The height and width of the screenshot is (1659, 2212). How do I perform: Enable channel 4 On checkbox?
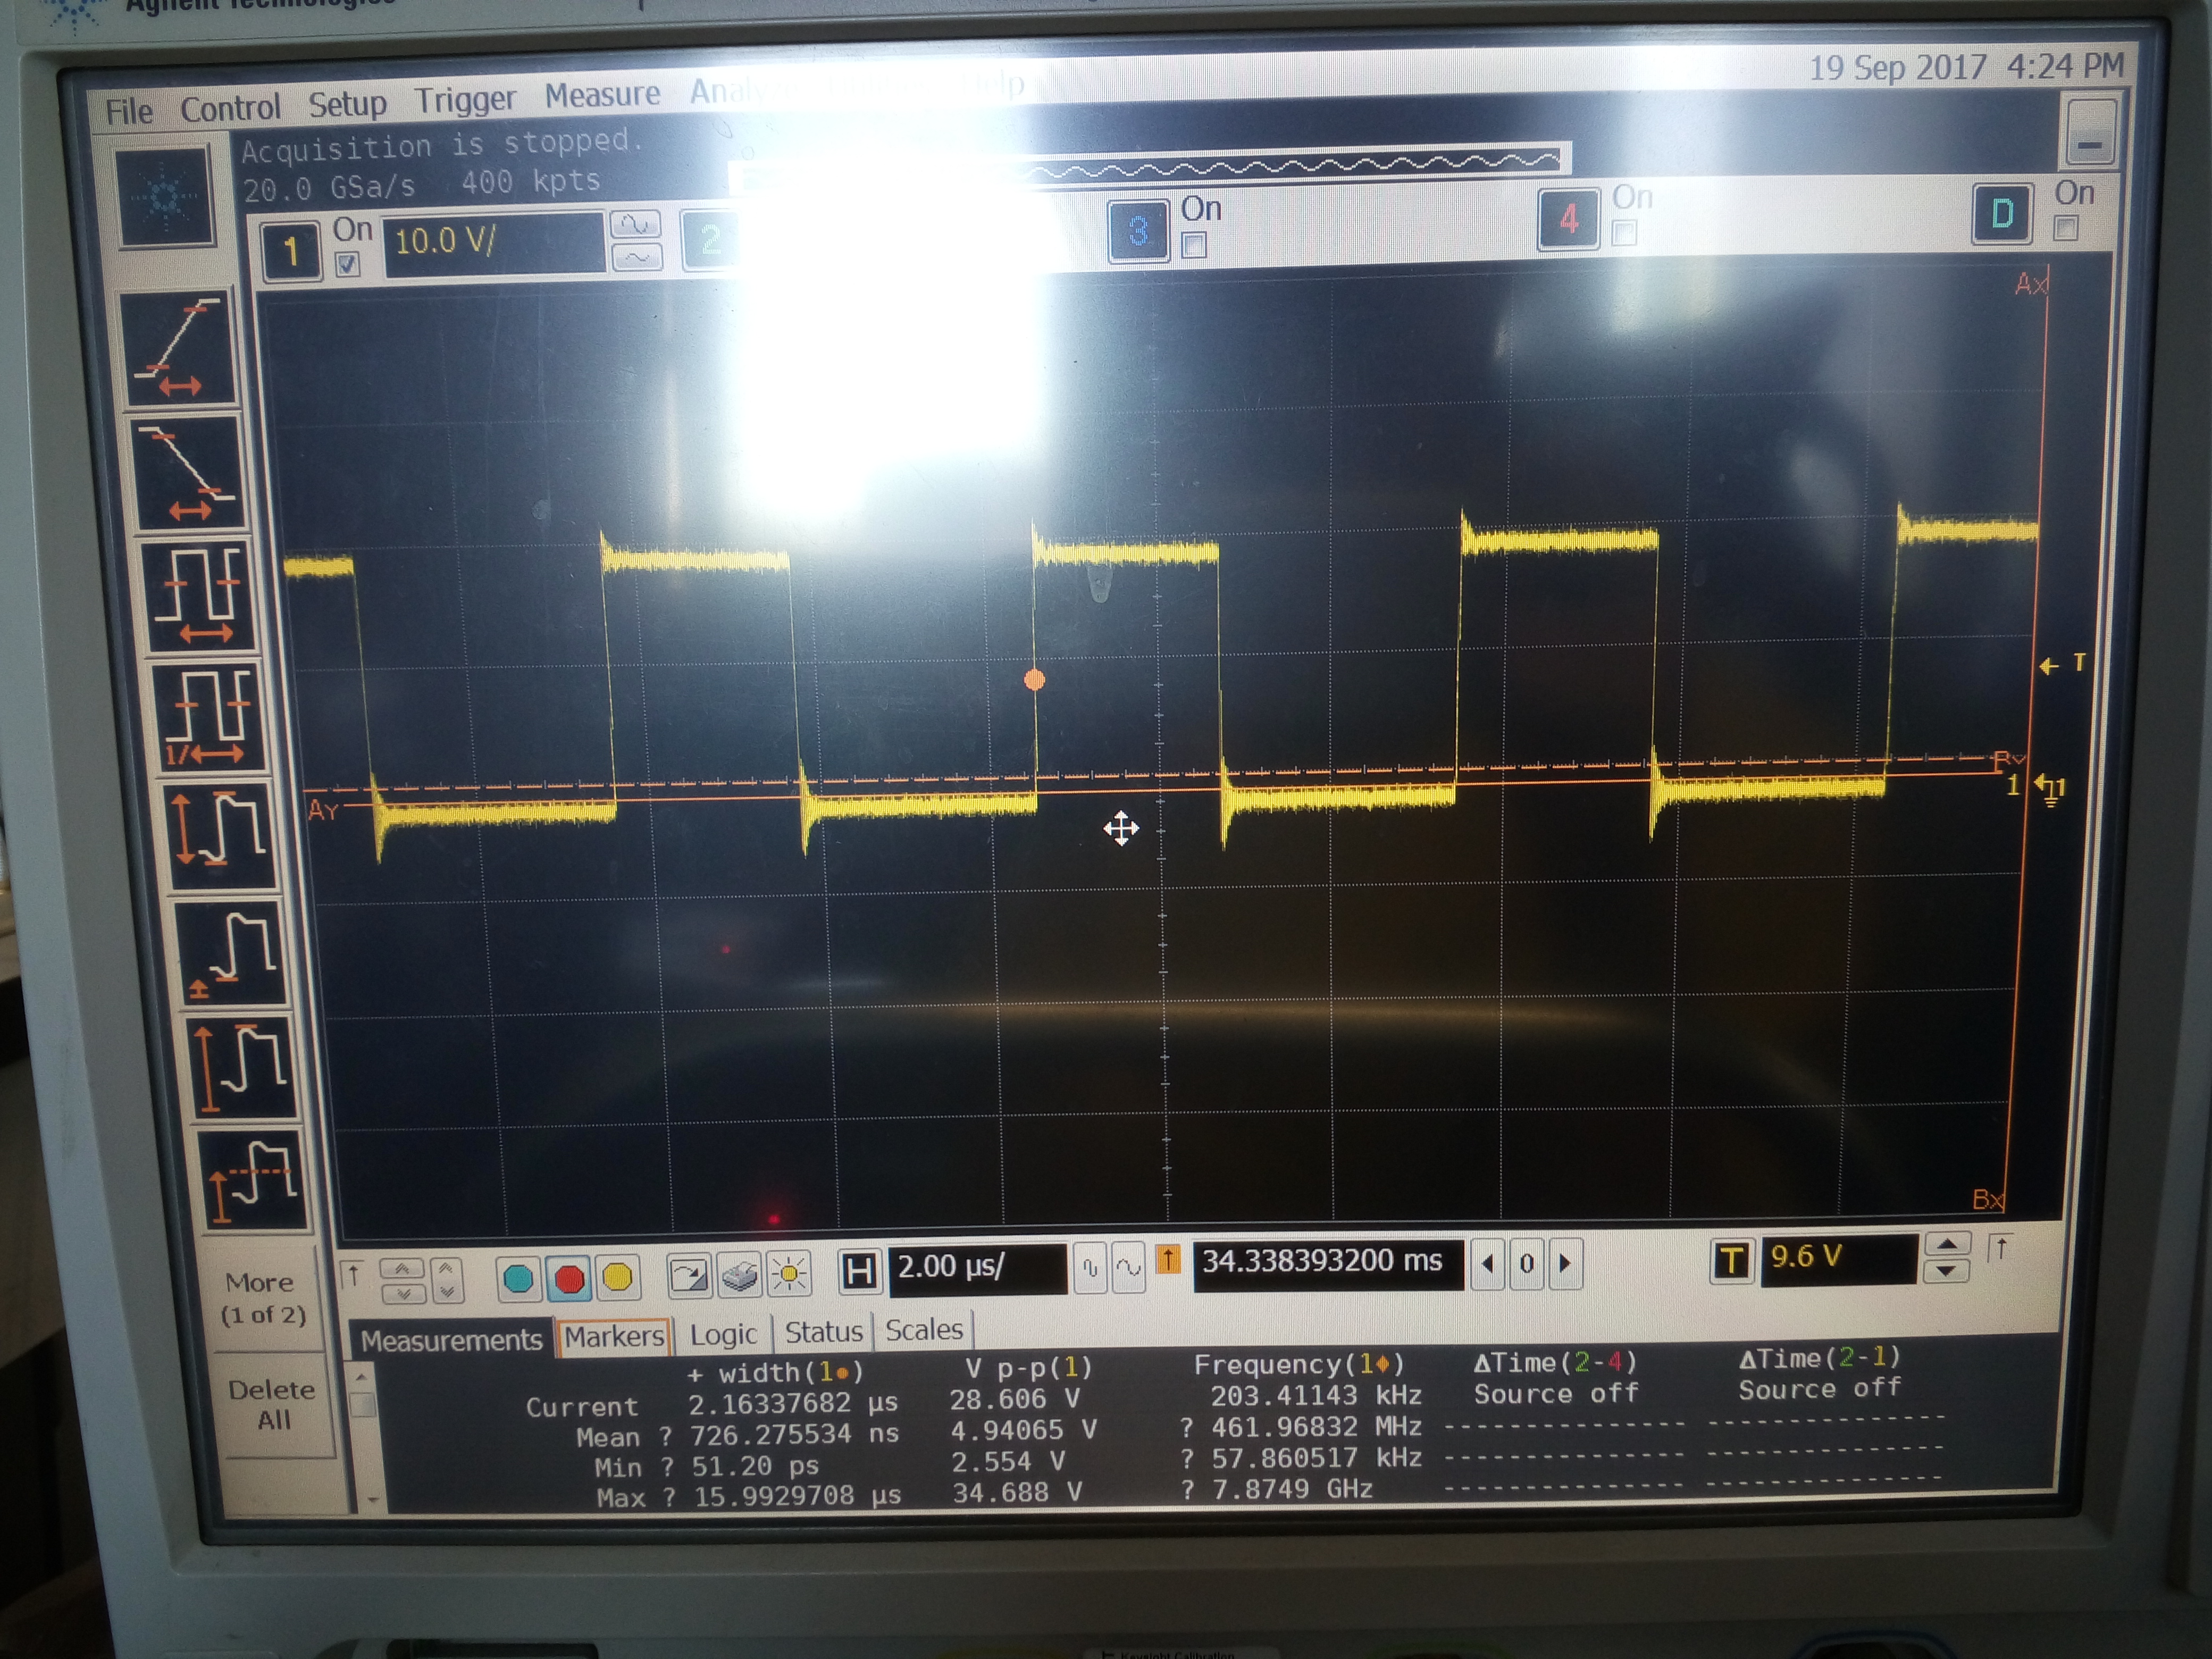[x=1624, y=234]
